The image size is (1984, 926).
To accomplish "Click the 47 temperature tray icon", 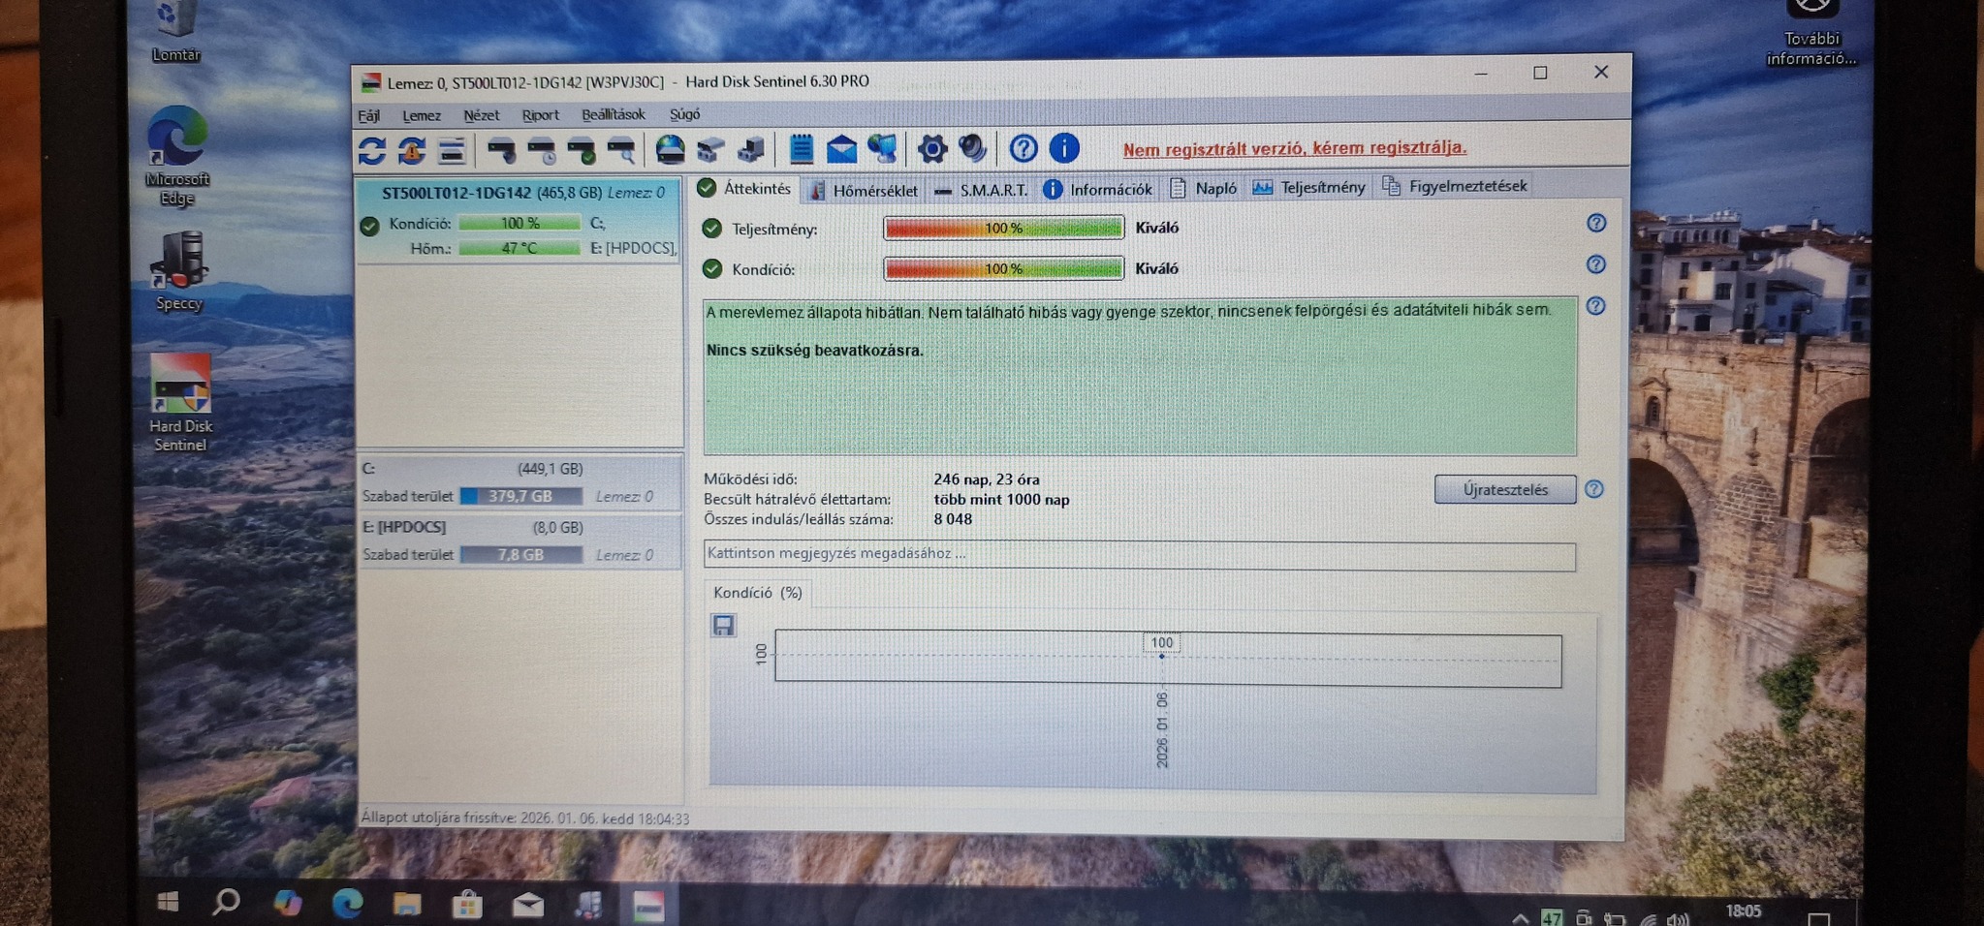I will coord(1551,918).
